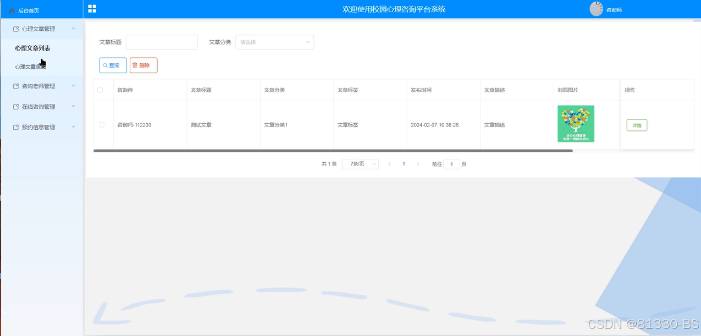701x336 pixels.
Task: Click the horizontal scrollbar under the table
Action: pos(333,151)
